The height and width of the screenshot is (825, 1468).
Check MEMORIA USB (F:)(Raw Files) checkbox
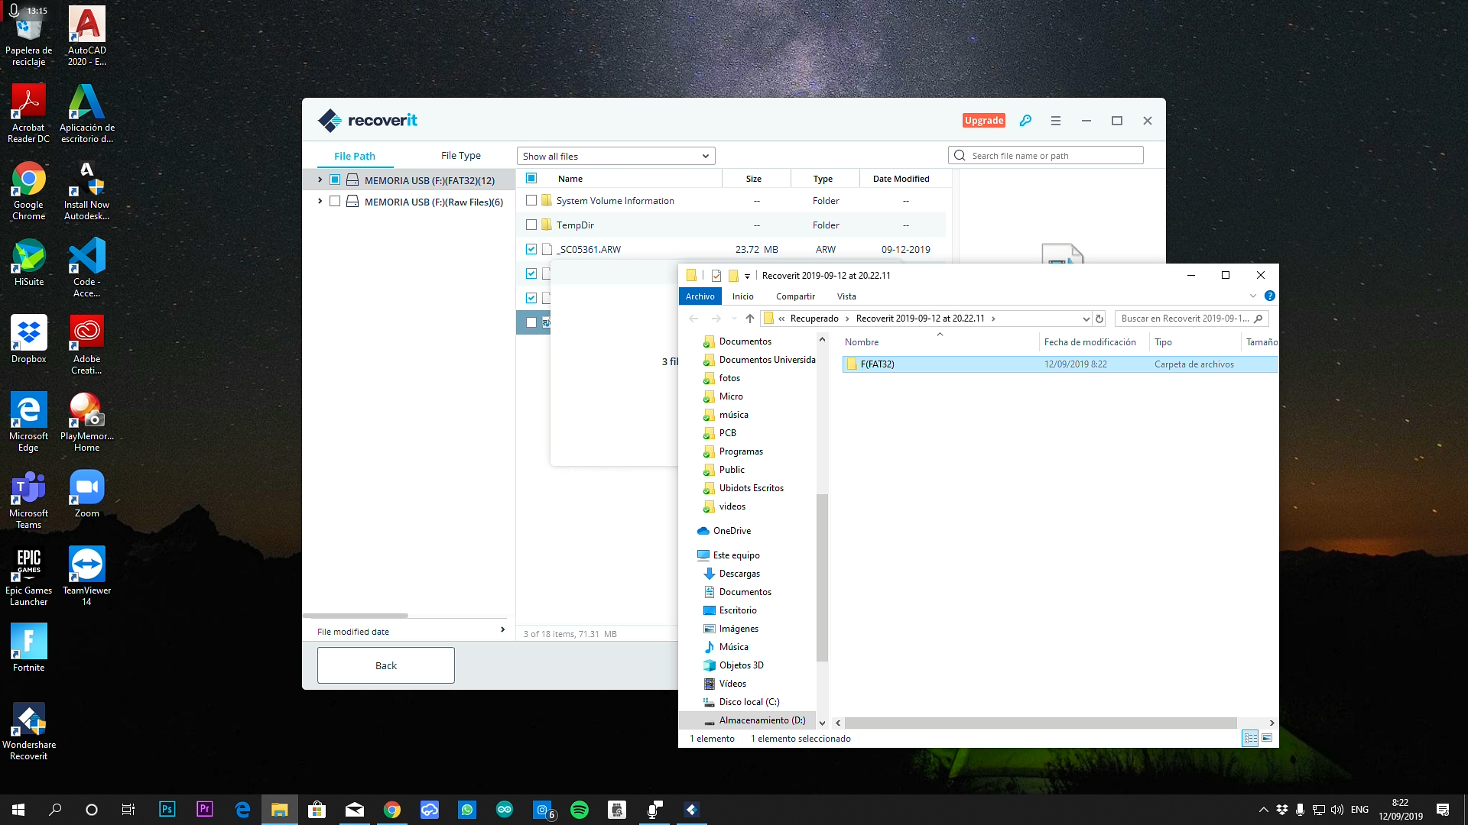point(335,201)
